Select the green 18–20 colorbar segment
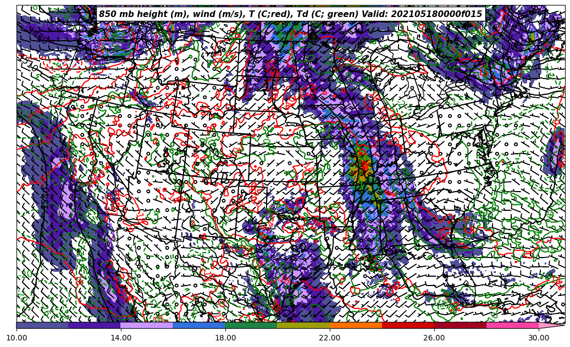Image resolution: width=570 pixels, height=347 pixels. pyautogui.click(x=251, y=325)
